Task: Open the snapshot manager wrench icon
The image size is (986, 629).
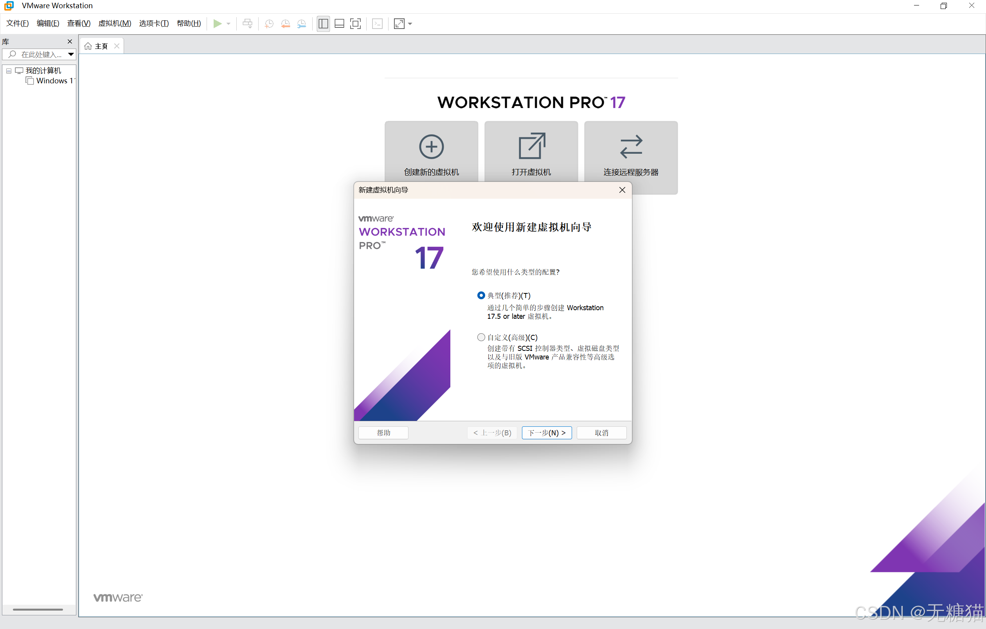Action: 301,24
